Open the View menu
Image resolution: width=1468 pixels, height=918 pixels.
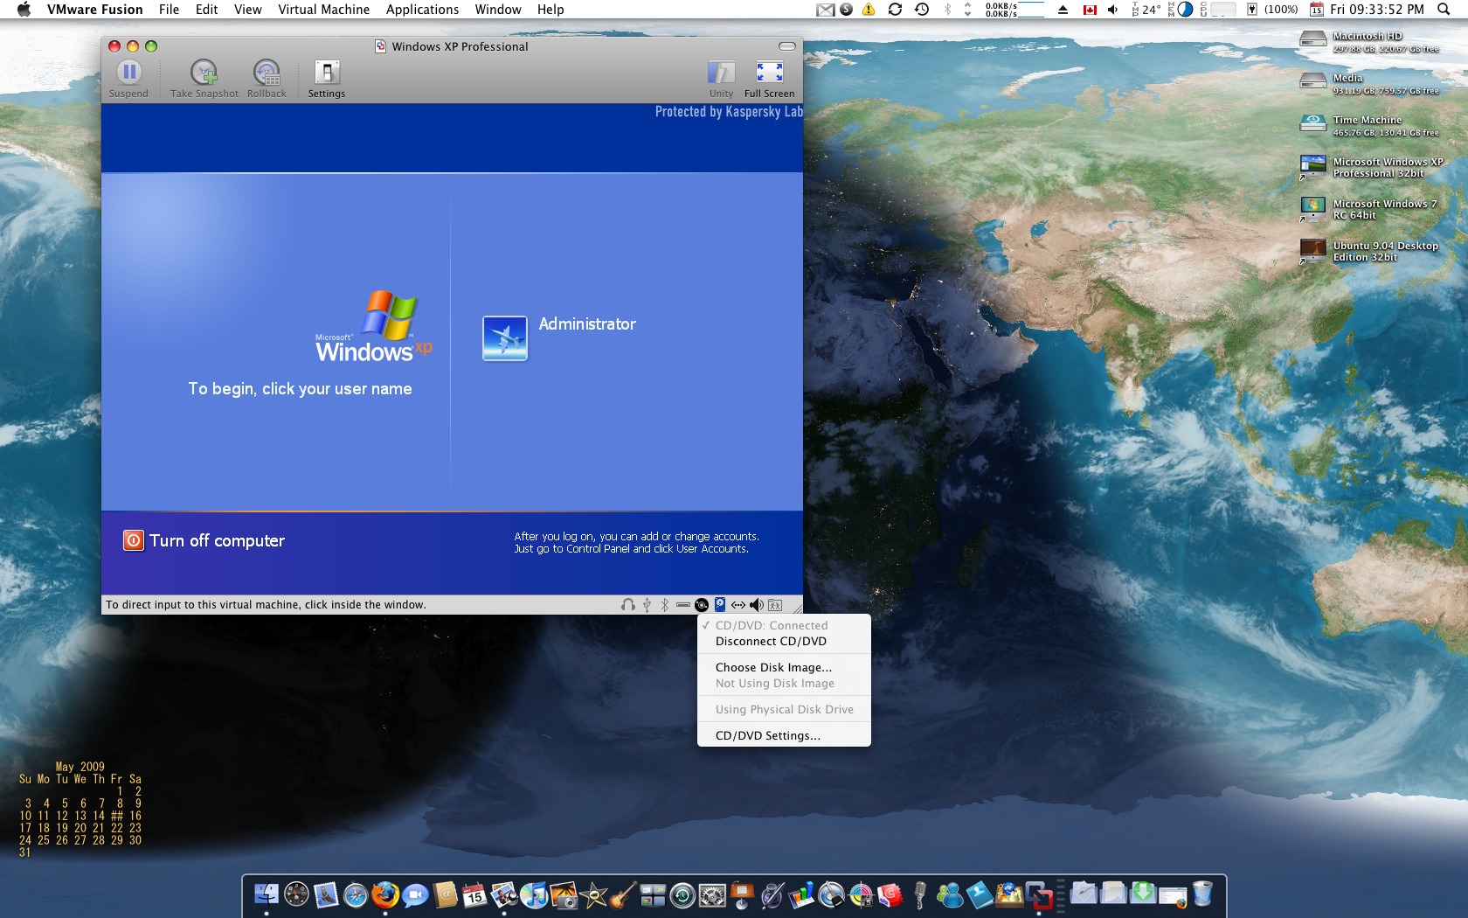click(x=248, y=10)
